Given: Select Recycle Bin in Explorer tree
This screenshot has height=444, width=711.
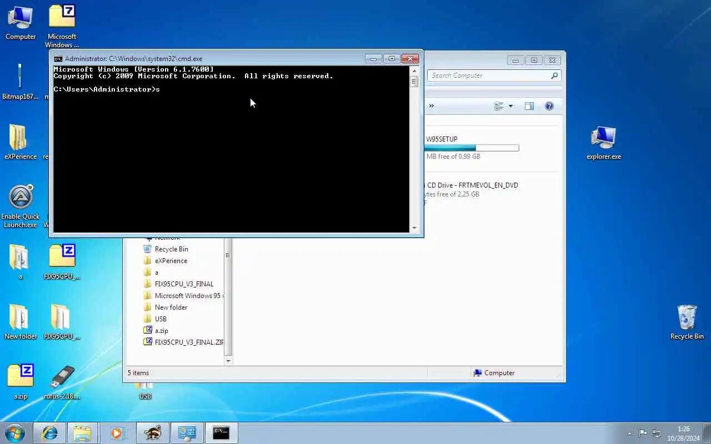Looking at the screenshot, I should click(171, 249).
